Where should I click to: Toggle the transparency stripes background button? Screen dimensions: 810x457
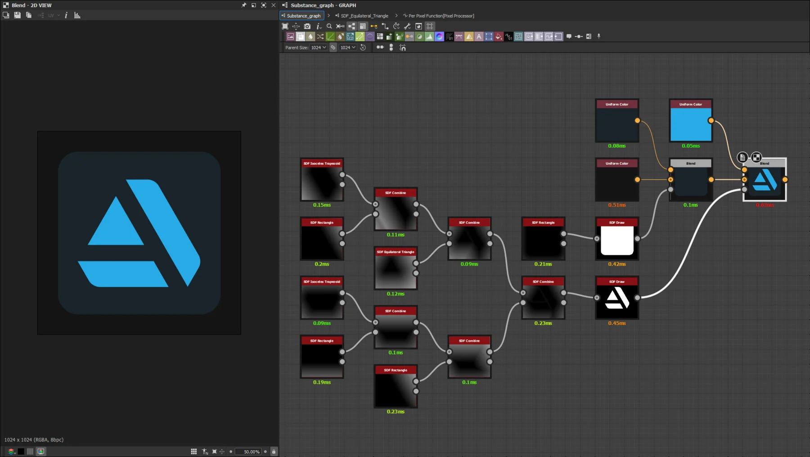click(30, 451)
